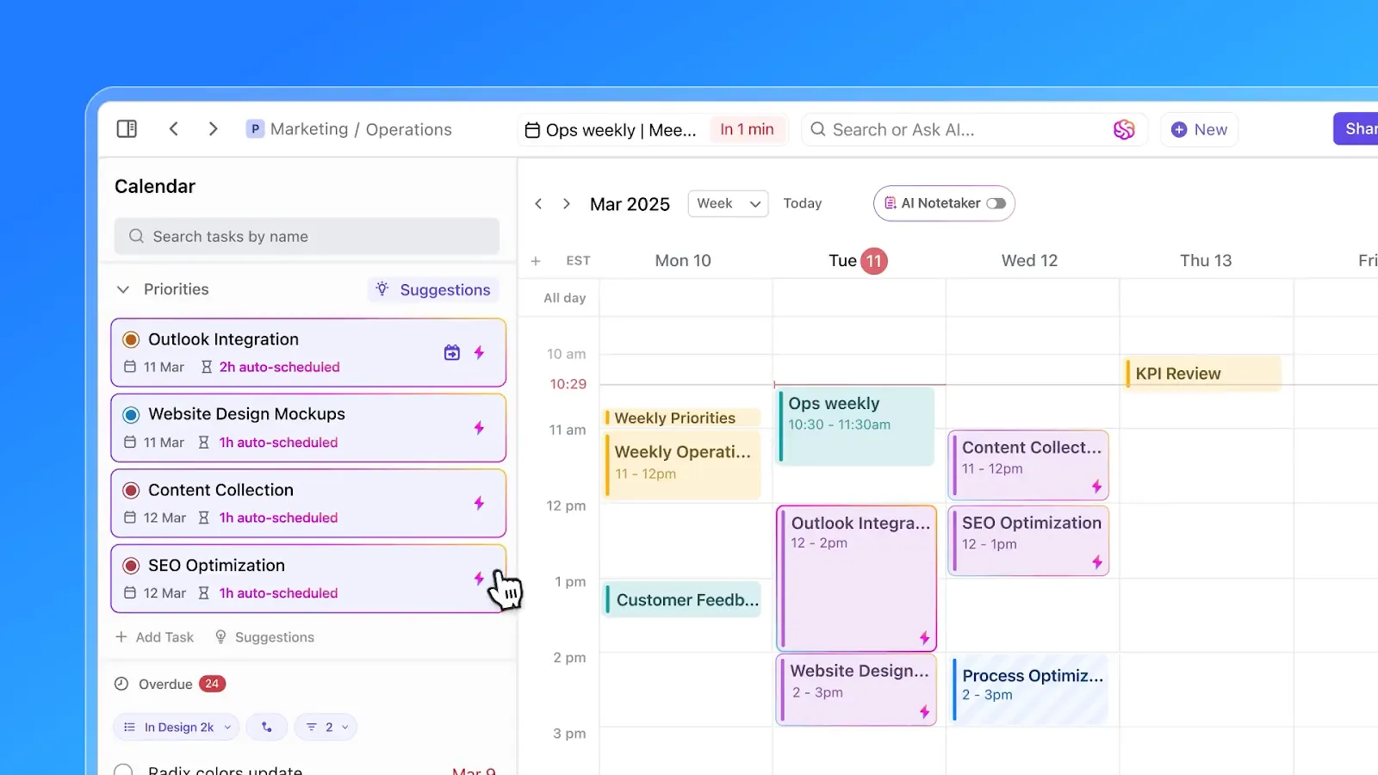1378x775 pixels.
Task: Collapse the Priorities section
Action: (x=123, y=289)
